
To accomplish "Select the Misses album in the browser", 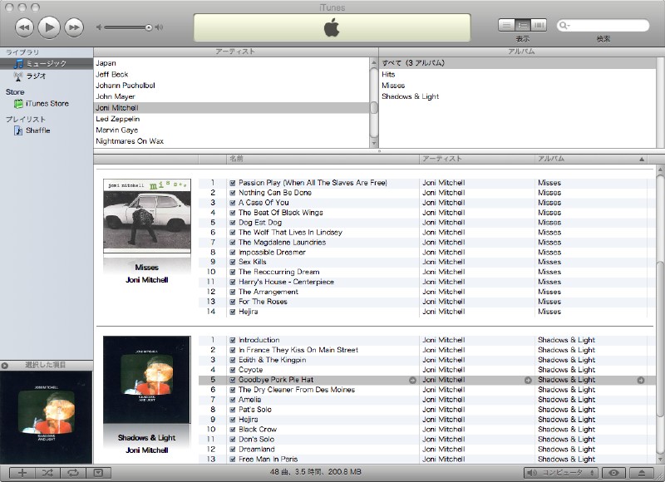I will click(517, 86).
